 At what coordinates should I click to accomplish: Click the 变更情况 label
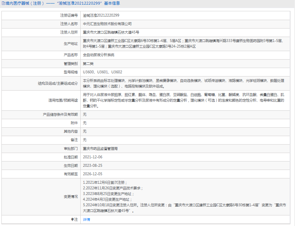(70, 196)
